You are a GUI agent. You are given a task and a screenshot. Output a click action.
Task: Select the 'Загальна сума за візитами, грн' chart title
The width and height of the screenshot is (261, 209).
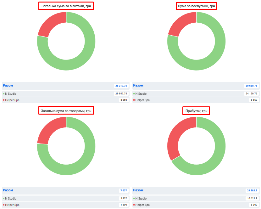[66, 6]
